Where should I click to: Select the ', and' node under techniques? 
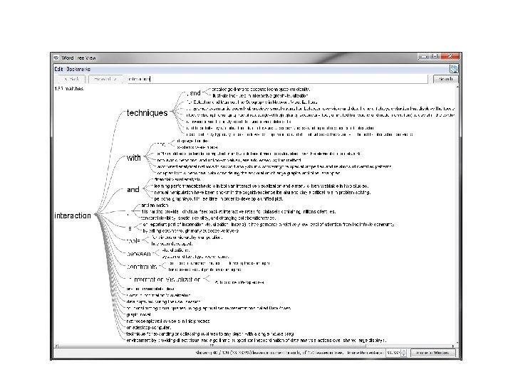coord(194,93)
